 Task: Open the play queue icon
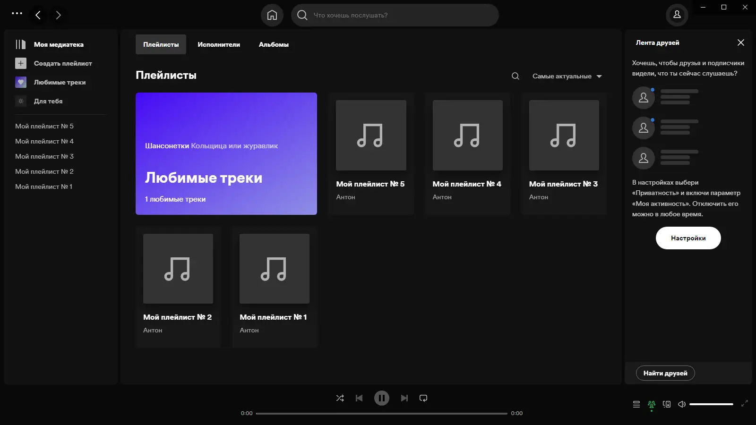coord(636,404)
